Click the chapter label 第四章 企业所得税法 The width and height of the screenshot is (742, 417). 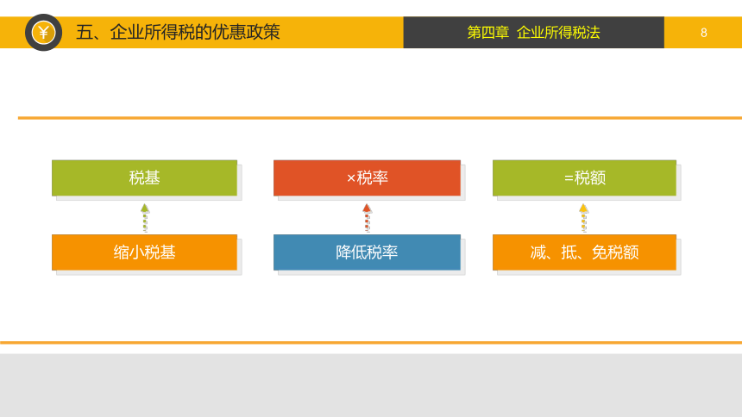pyautogui.click(x=533, y=33)
